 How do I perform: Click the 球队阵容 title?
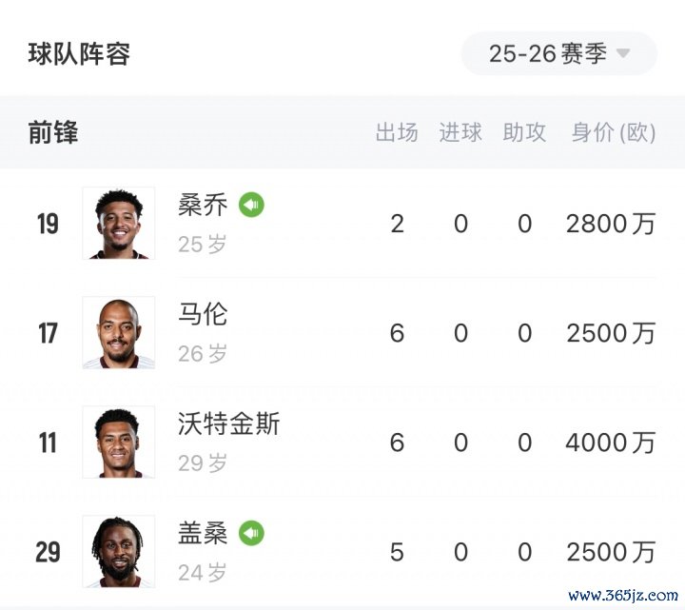click(x=79, y=53)
